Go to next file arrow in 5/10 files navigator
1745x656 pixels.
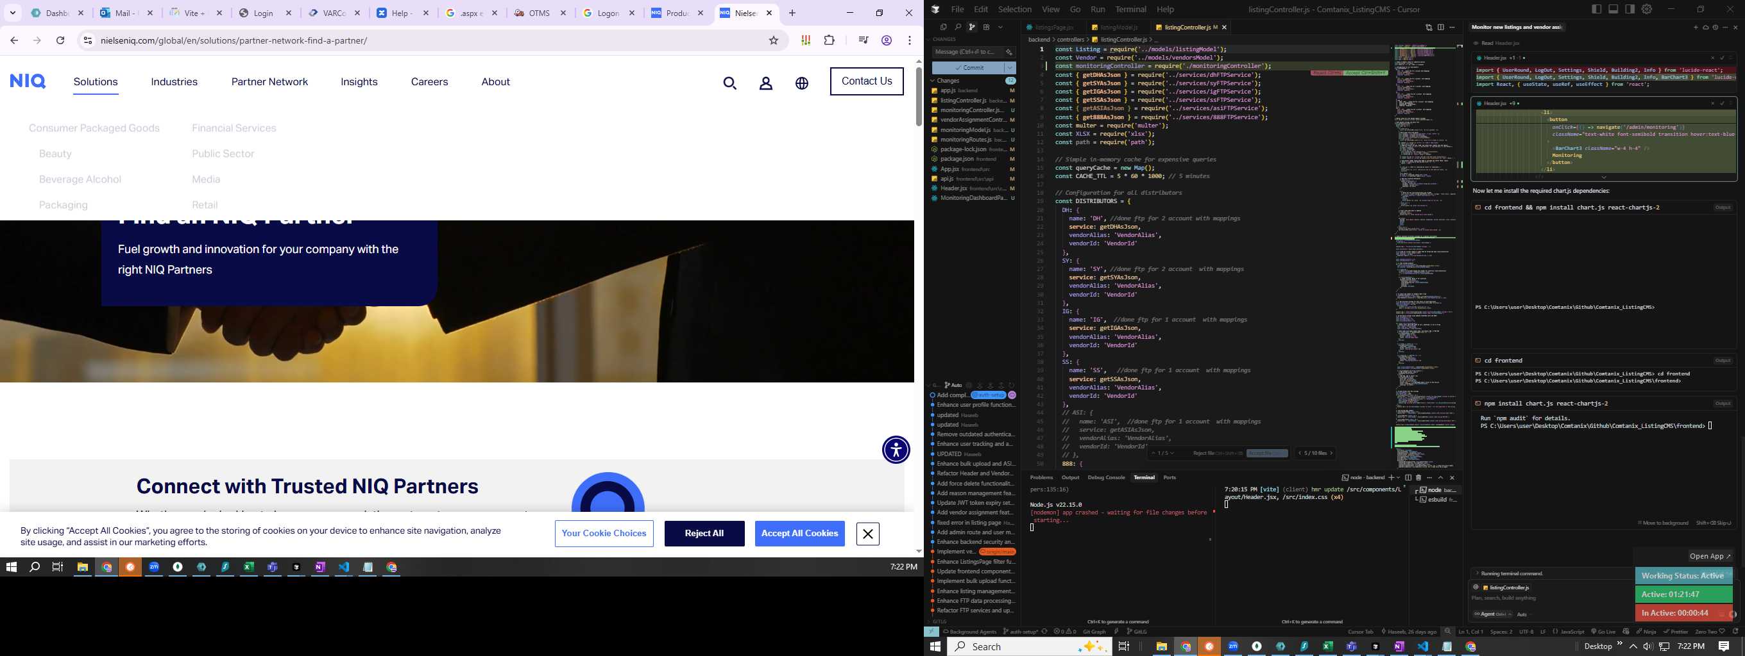point(1331,453)
